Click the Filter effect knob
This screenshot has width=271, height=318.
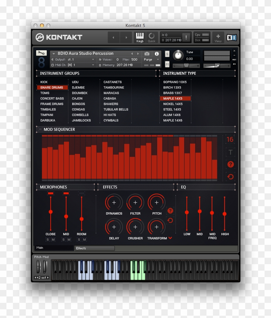(x=135, y=202)
